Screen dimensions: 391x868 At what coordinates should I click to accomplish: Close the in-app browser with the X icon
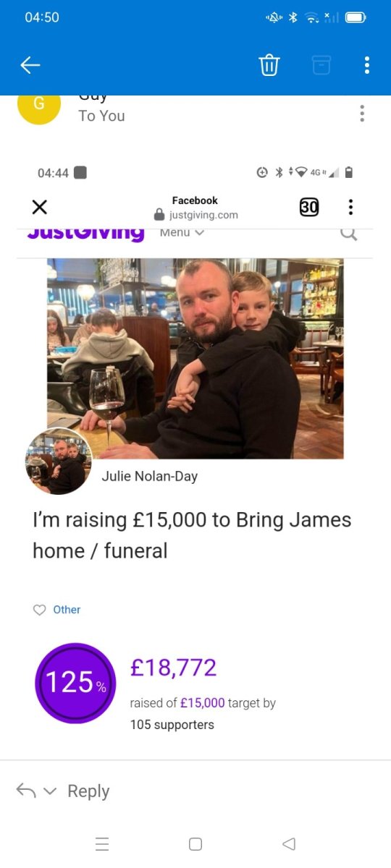pyautogui.click(x=40, y=208)
